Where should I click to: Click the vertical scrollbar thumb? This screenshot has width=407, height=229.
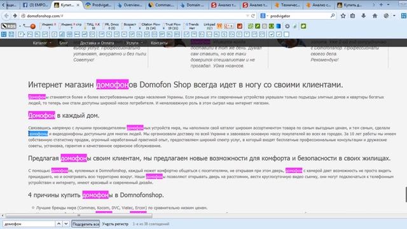(x=406, y=194)
